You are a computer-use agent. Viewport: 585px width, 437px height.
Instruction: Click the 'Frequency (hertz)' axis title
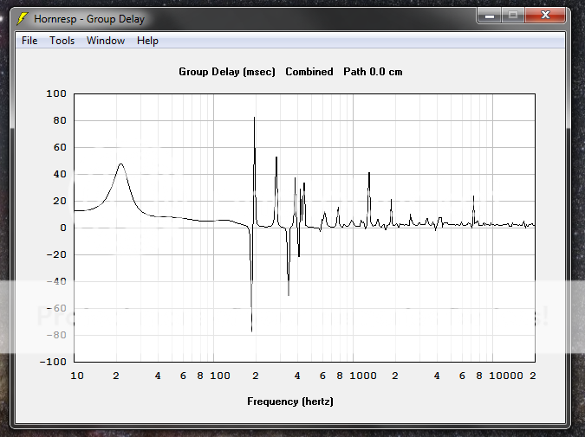coord(290,402)
